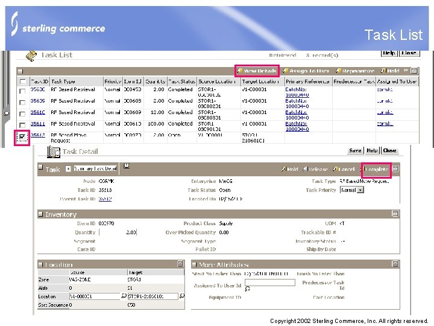Click the square icon beside Task title
Viewport: 434px width, 326px height.
tap(41, 167)
